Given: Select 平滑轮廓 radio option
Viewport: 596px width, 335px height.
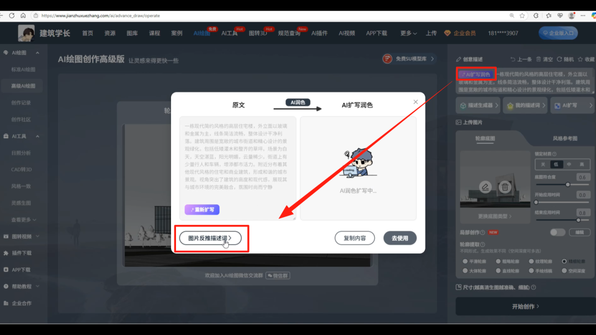Looking at the screenshot, I should tap(465, 261).
